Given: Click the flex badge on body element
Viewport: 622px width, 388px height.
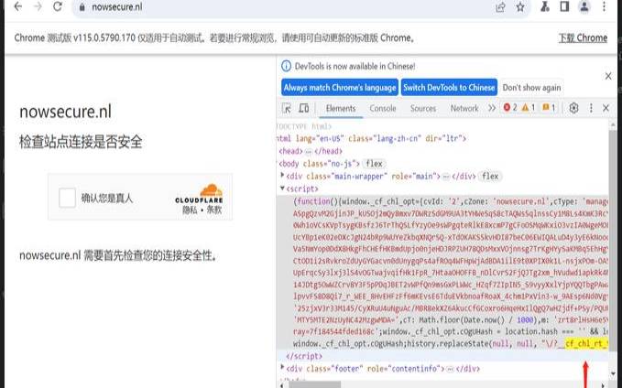Looking at the screenshot, I should tap(374, 164).
